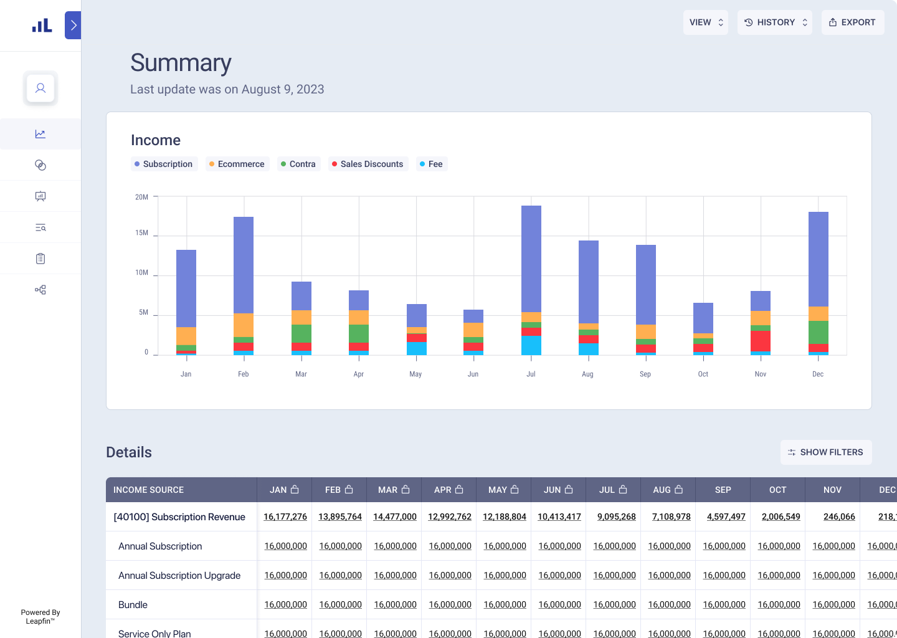897x638 pixels.
Task: Click the sidebar collapse chevron arrow
Action: tap(72, 25)
